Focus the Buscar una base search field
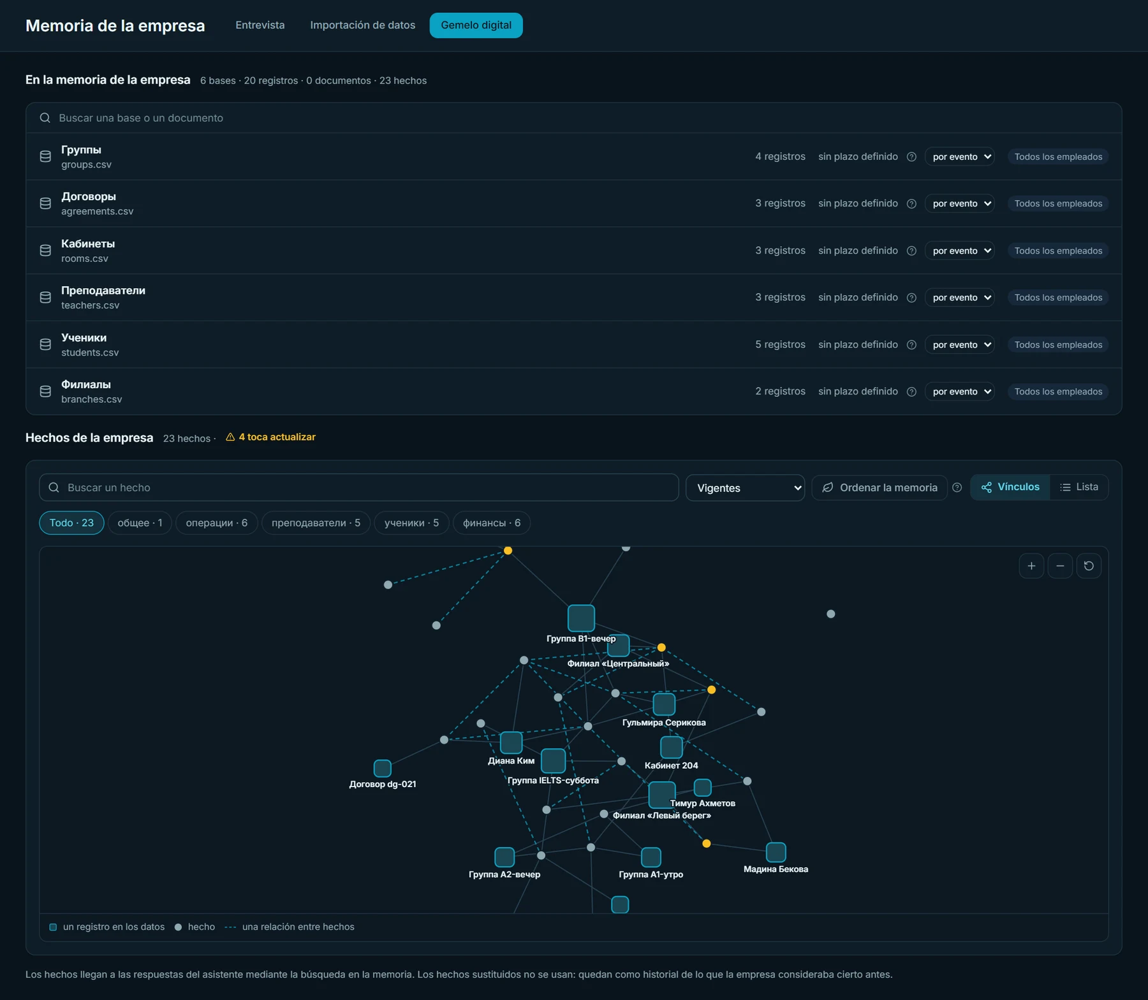The height and width of the screenshot is (1000, 1148). pyautogui.click(x=574, y=118)
